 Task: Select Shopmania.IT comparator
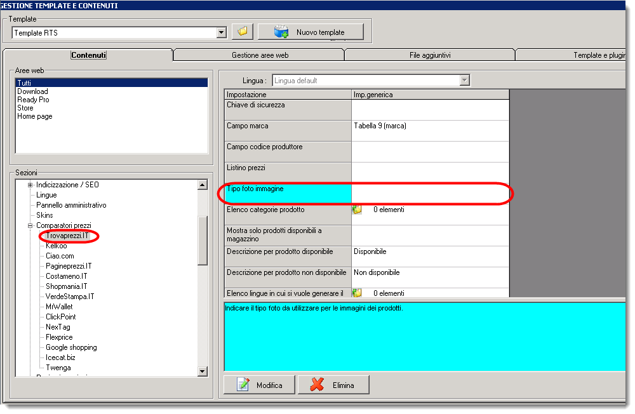click(x=67, y=286)
